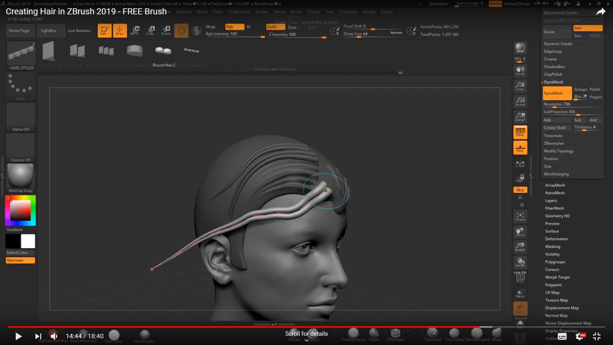
Task: Toggle the Floor grid button
Action: tap(520, 148)
